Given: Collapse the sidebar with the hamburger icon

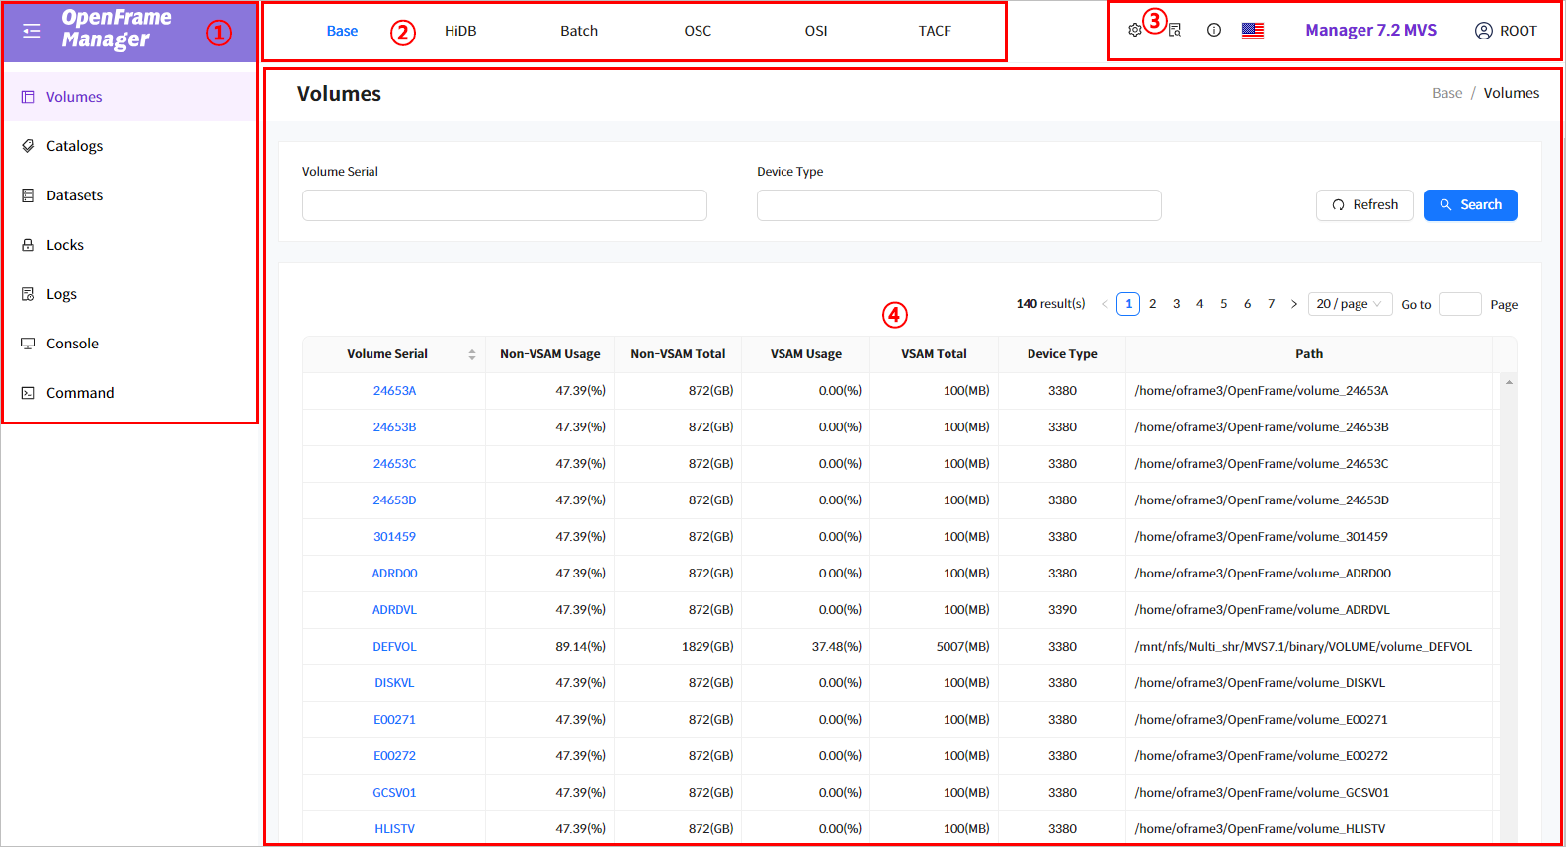Looking at the screenshot, I should 32,31.
